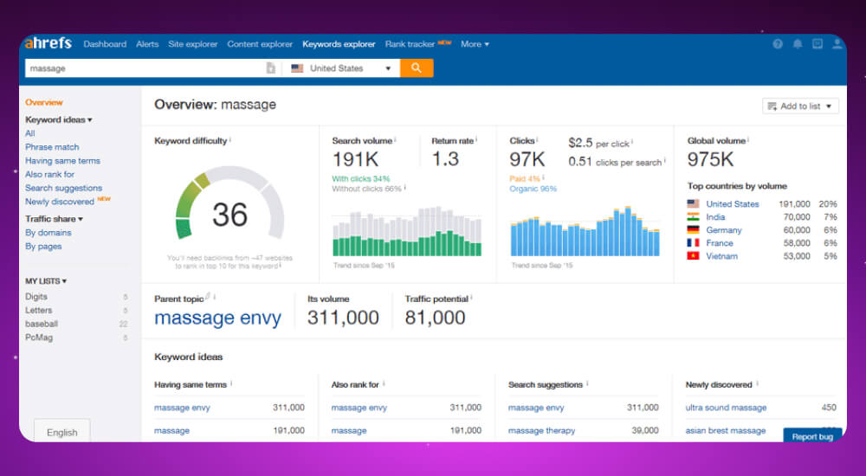The image size is (866, 476).
Task: Click info icon next to Keyword difficulty
Action: pyautogui.click(x=230, y=139)
